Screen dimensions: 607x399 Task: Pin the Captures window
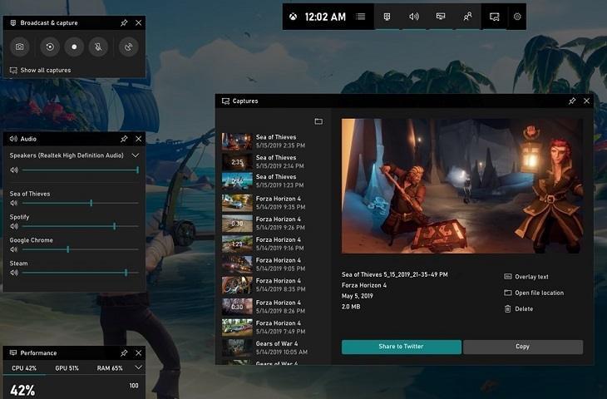tap(572, 101)
